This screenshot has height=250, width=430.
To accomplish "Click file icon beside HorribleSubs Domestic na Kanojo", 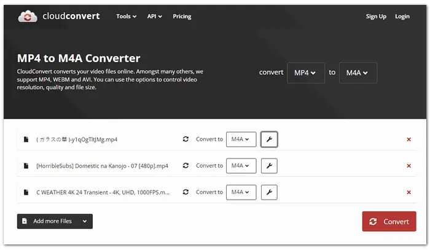I will coord(26,166).
